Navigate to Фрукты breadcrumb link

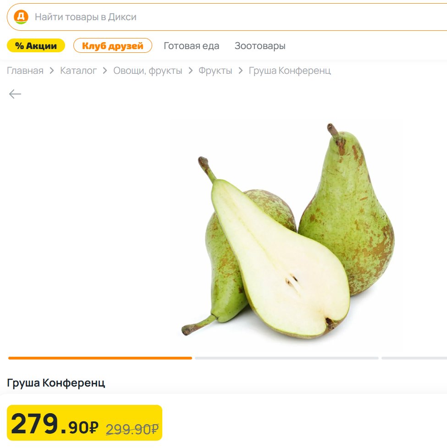(215, 71)
